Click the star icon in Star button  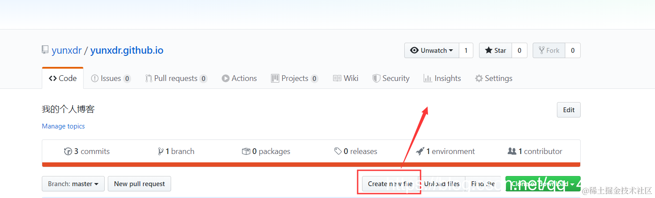(x=488, y=51)
